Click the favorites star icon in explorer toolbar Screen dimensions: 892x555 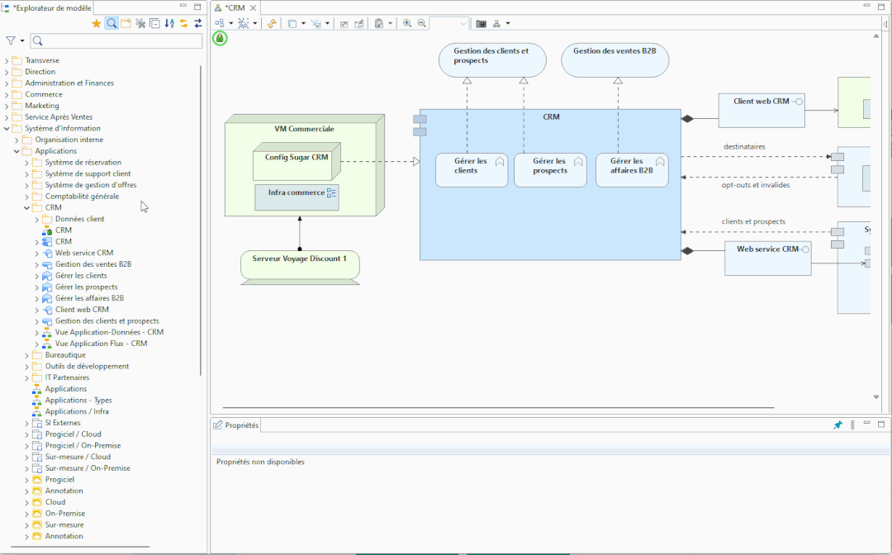[x=97, y=23]
